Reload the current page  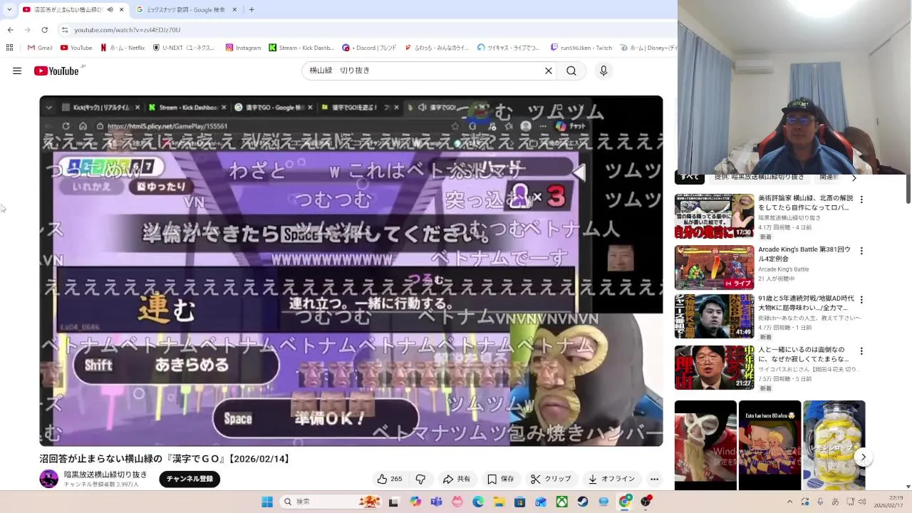pyautogui.click(x=44, y=30)
